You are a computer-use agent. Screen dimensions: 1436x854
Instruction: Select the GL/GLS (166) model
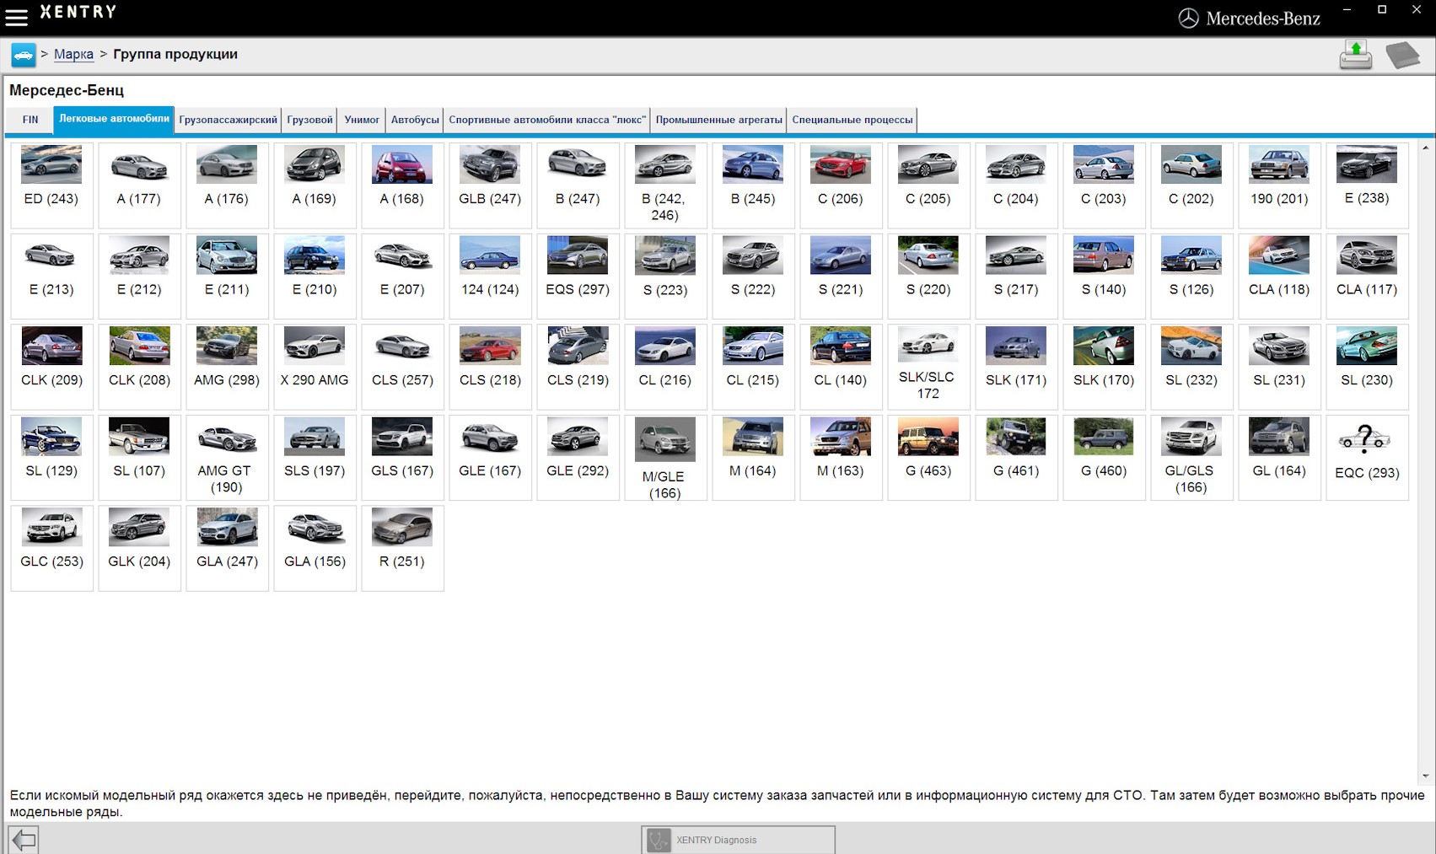coord(1191,458)
